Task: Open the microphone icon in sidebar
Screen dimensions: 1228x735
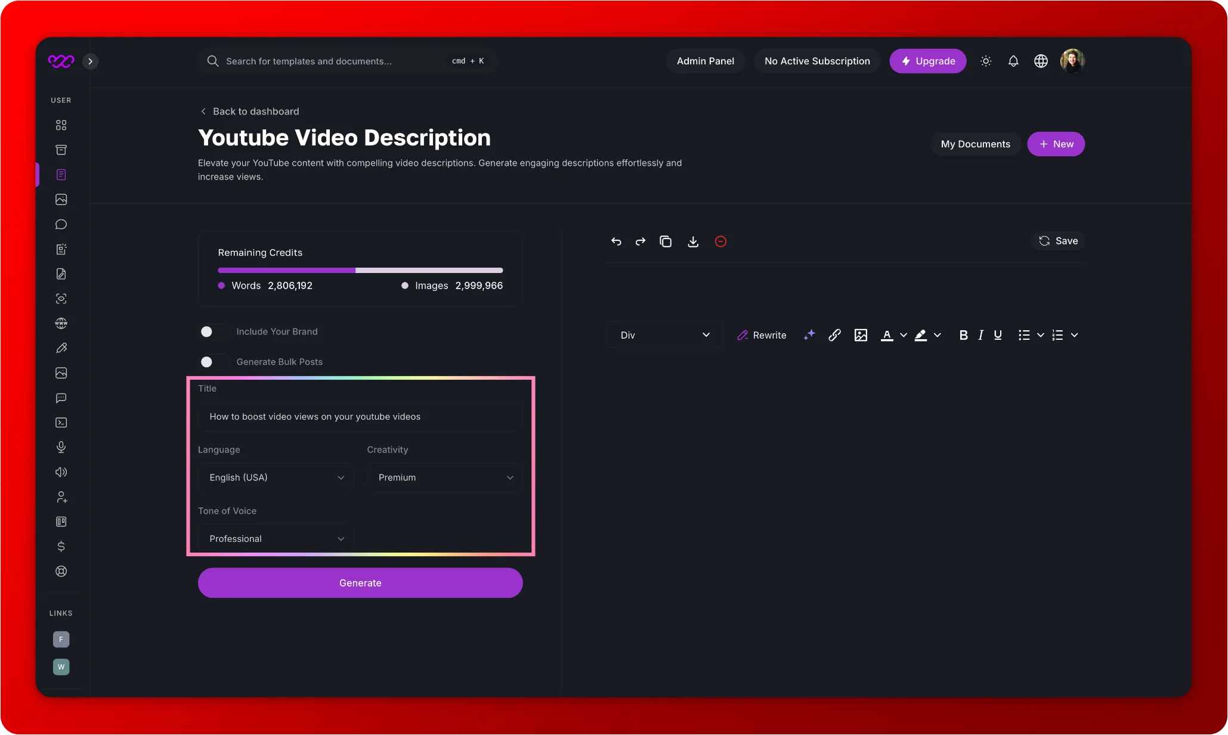Action: (x=61, y=447)
